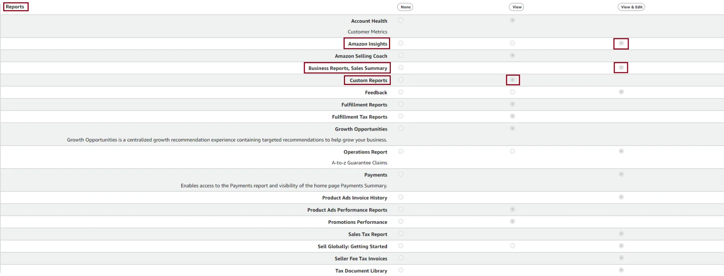724x276 pixels.
Task: Click the View column header button
Action: pos(516,7)
